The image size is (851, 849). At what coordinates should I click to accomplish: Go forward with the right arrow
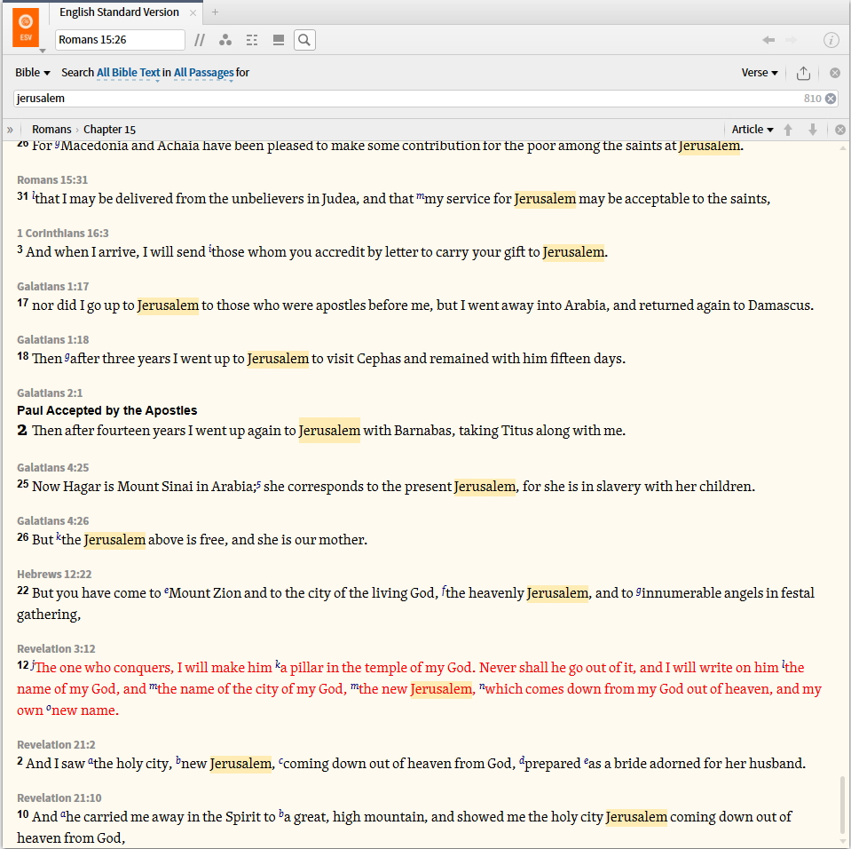(x=792, y=40)
